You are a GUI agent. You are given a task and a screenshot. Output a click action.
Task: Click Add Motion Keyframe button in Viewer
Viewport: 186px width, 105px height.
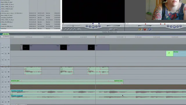point(71,29)
